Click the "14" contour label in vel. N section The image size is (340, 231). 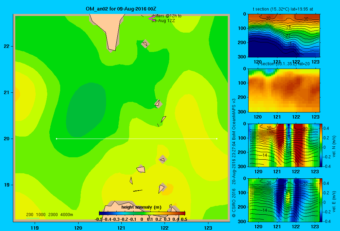click(265, 155)
